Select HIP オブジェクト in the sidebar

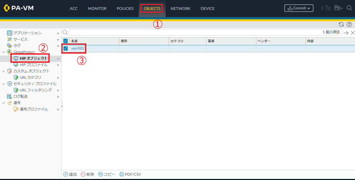pos(34,58)
